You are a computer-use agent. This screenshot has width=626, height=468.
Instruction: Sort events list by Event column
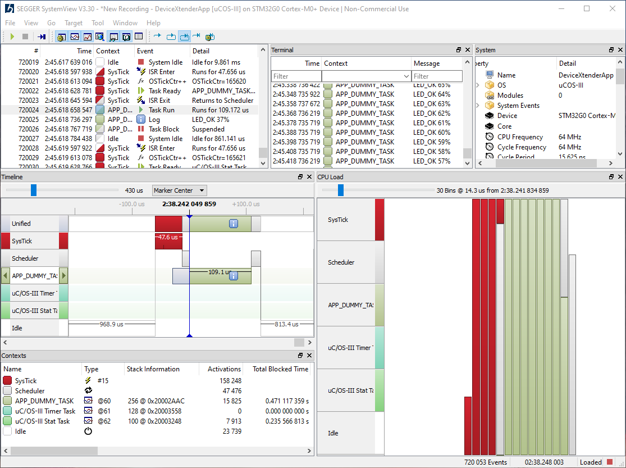click(162, 51)
